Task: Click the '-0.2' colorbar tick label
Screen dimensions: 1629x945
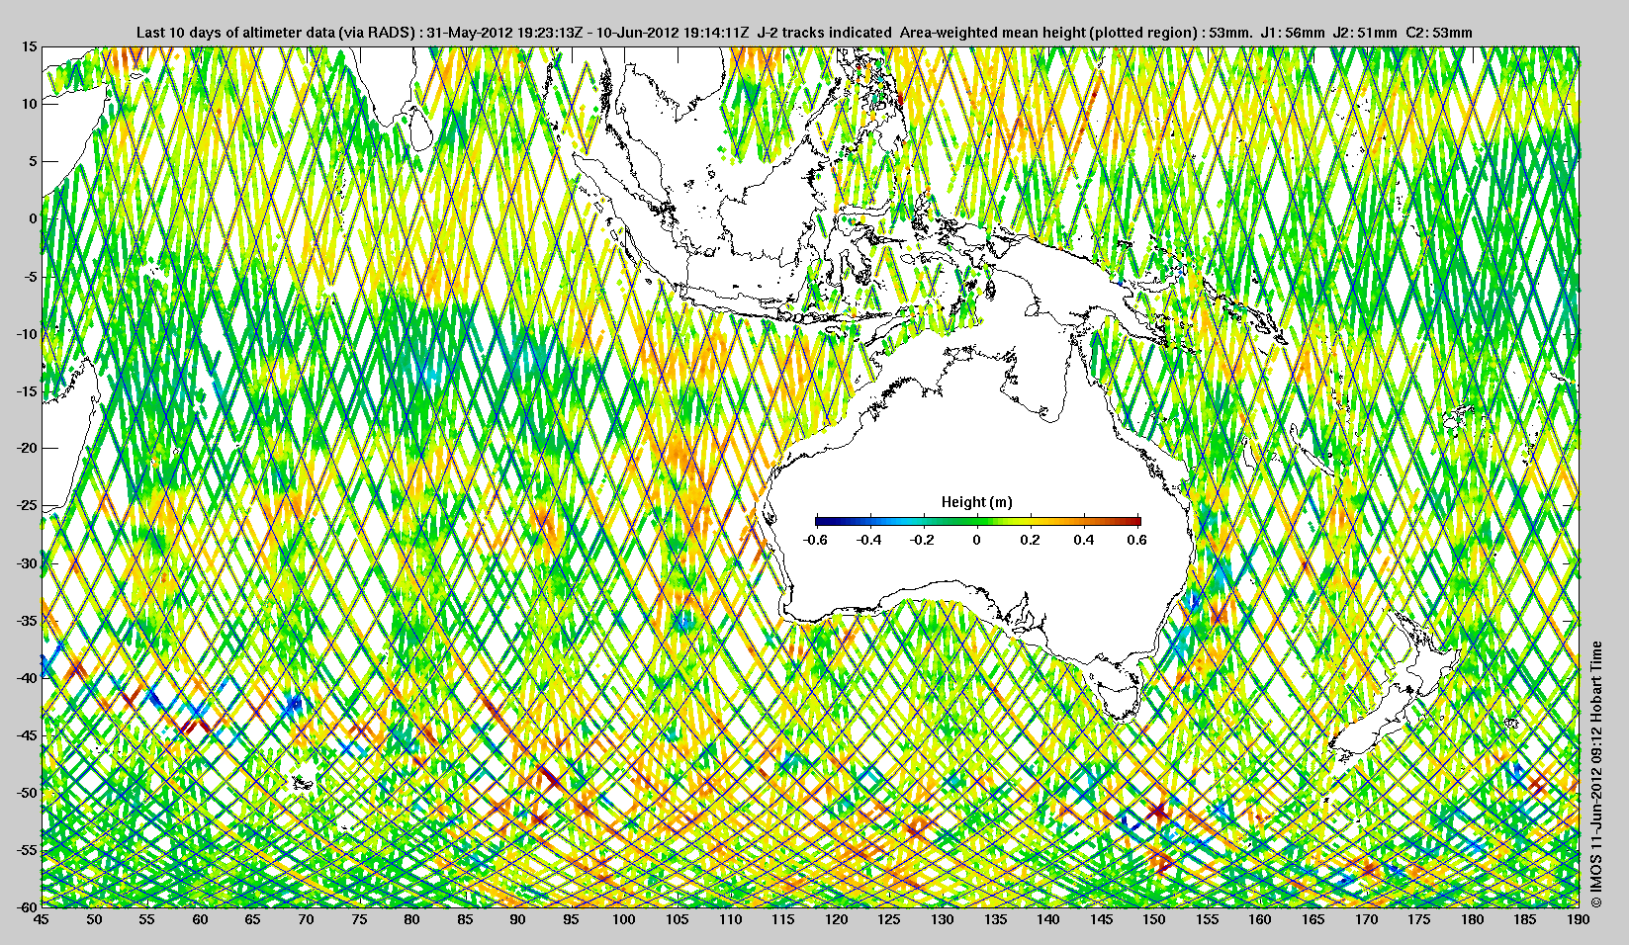Action: coord(923,540)
